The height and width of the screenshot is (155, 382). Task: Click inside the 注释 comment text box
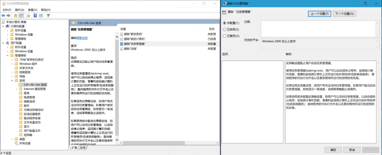pyautogui.click(x=318, y=29)
